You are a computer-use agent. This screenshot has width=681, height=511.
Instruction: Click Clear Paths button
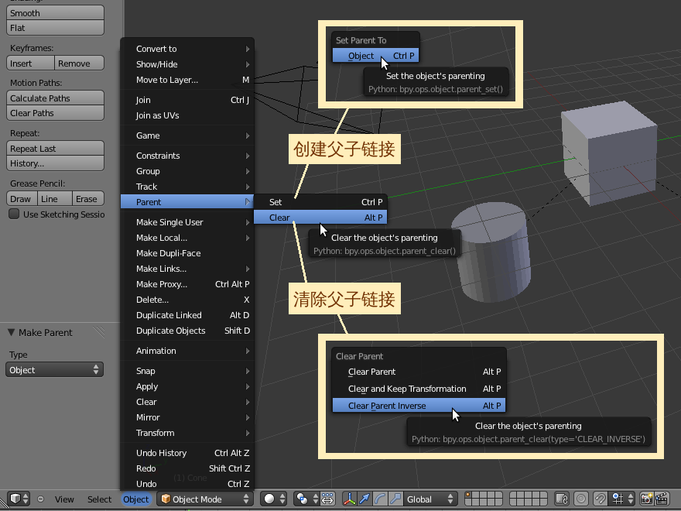click(55, 113)
